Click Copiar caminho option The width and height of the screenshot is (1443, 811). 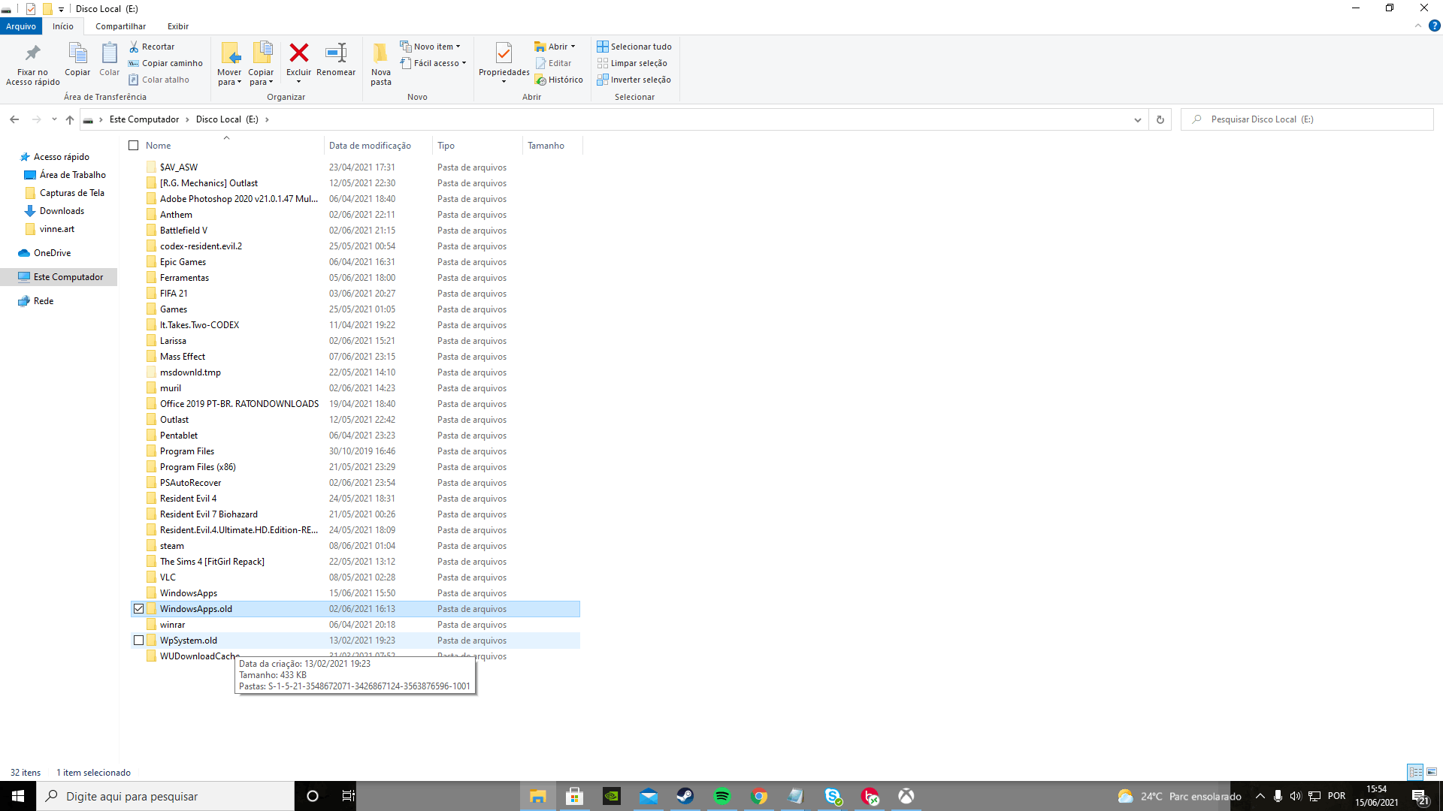165,63
